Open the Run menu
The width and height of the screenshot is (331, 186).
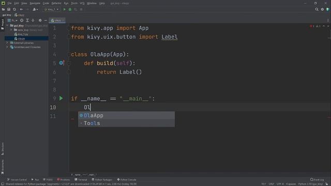[66, 3]
